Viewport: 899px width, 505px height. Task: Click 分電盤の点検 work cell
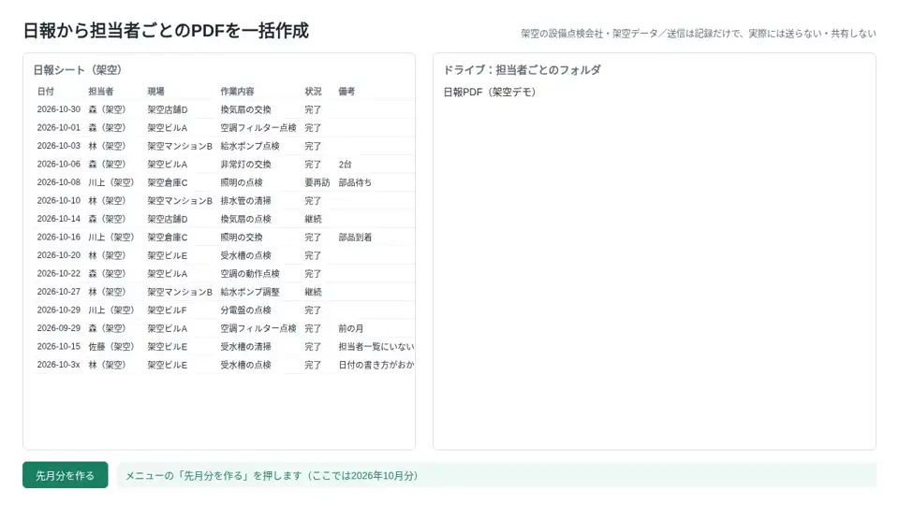click(x=246, y=310)
